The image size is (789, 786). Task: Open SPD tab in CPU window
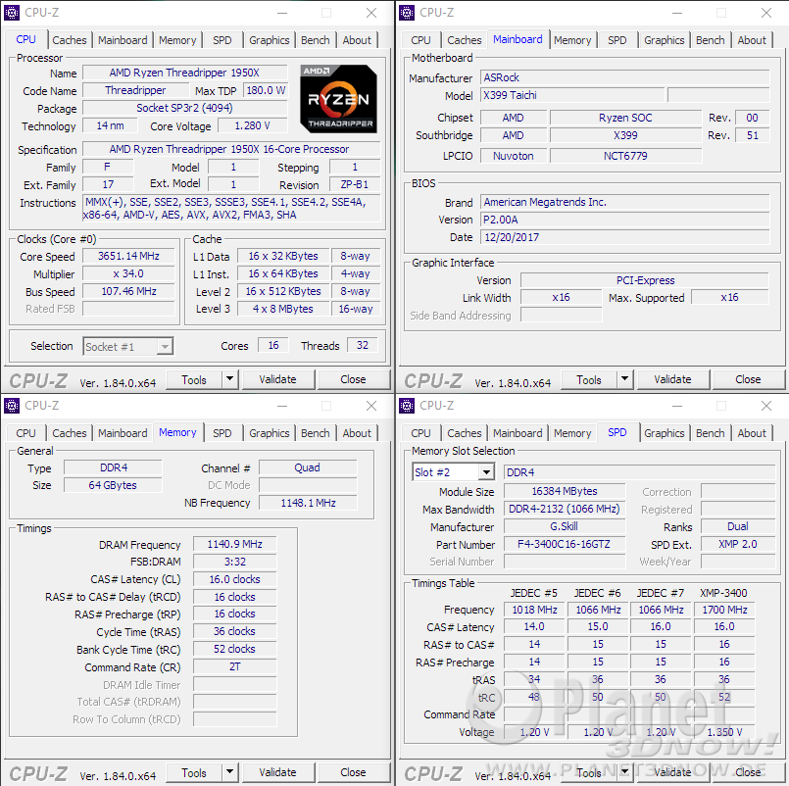tap(222, 40)
